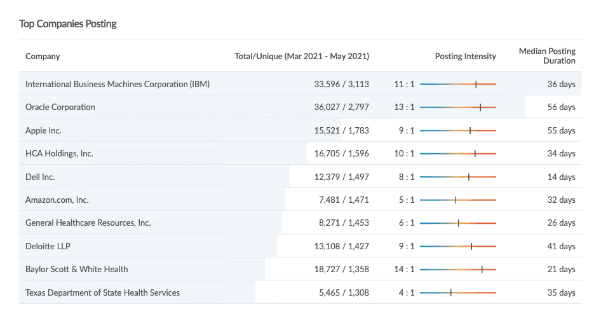
Task: Open the International Business Machines Corporation (IBM) row
Action: (118, 84)
